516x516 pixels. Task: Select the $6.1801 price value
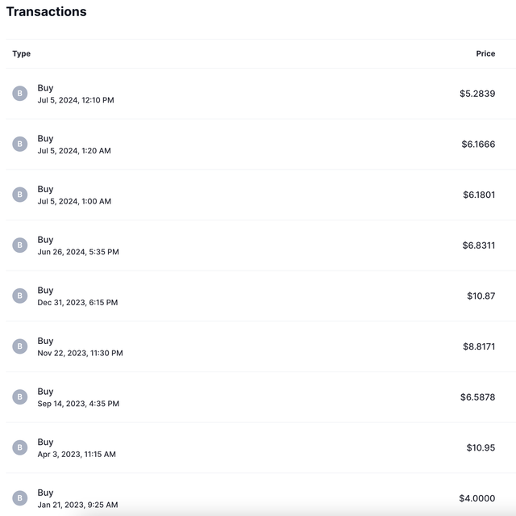click(x=479, y=195)
